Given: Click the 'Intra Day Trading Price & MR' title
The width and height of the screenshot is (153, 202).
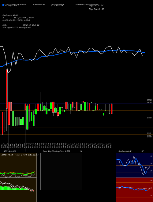Looking at the screenshot, I should [x=56, y=151].
